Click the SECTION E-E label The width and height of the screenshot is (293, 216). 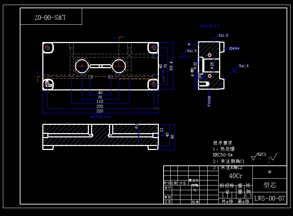[100, 117]
